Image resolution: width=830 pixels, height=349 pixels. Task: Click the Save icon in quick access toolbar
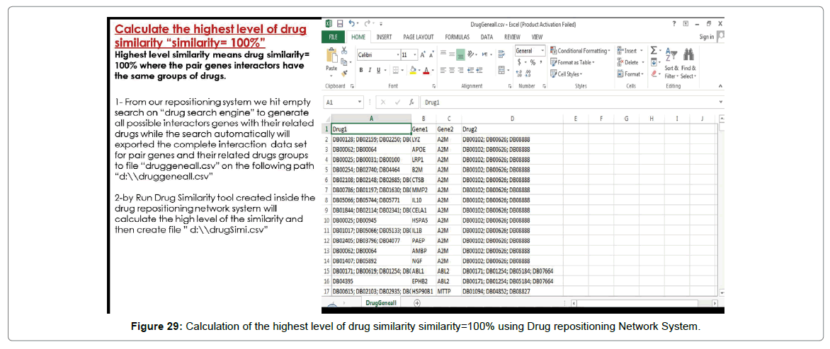(x=340, y=23)
